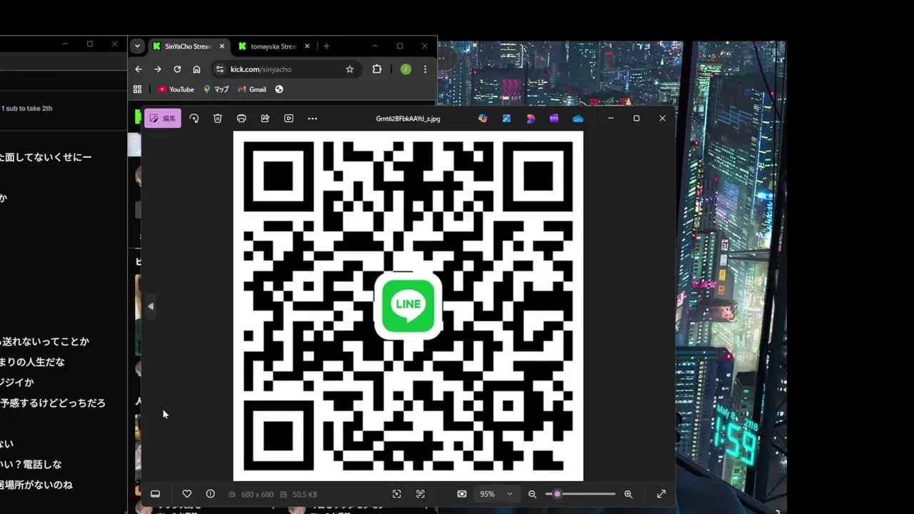Screen dimensions: 914x514
Task: Open the 95% zoom dropdown
Action: tap(496, 494)
